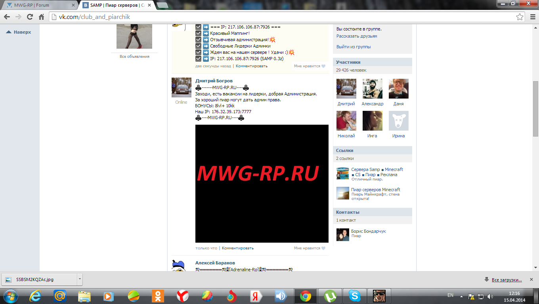Open the downloaded file SSBSM2KQZAc.jpg
This screenshot has width=539, height=304.
pyautogui.click(x=40, y=279)
